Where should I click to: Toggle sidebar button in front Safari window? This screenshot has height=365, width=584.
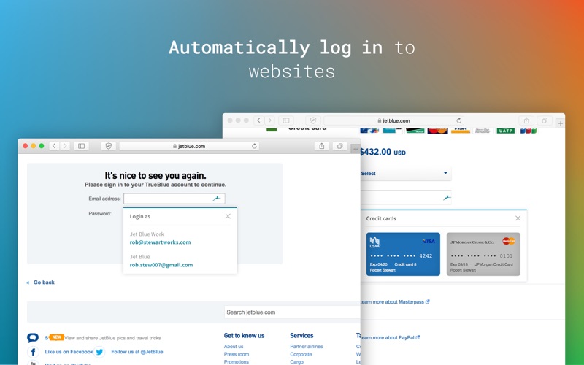point(81,146)
